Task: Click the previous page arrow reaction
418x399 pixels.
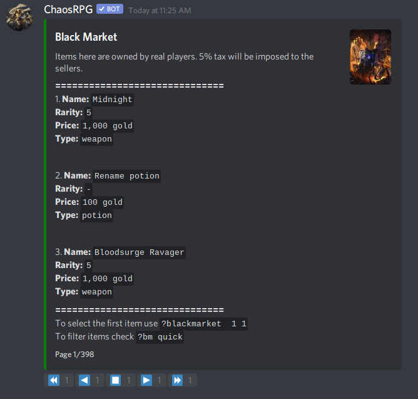Action: 89,380
